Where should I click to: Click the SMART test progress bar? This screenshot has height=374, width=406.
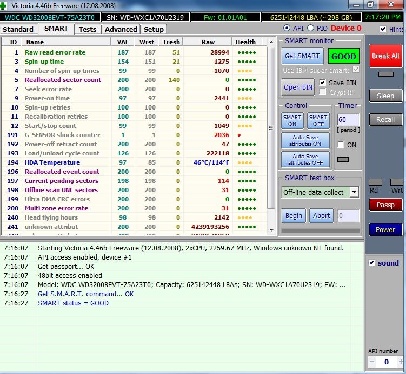click(x=320, y=230)
